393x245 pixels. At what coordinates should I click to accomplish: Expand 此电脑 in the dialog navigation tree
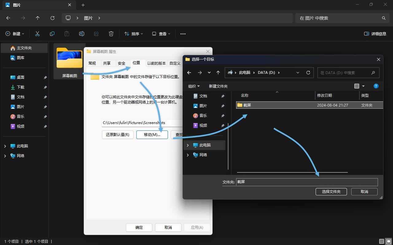(188, 145)
